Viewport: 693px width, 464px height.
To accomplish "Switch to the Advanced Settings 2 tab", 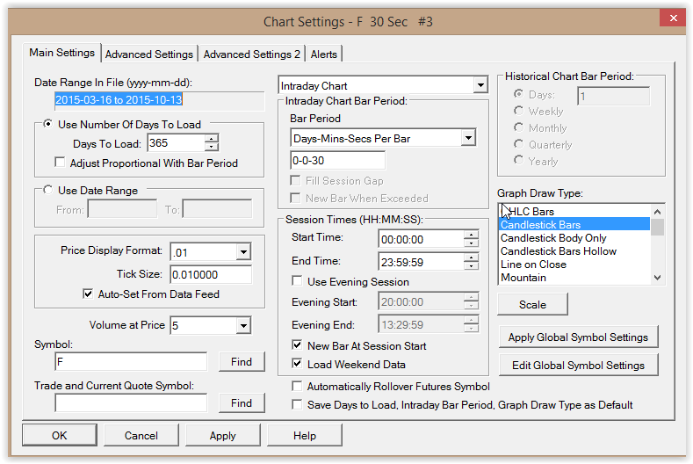I will coord(252,54).
